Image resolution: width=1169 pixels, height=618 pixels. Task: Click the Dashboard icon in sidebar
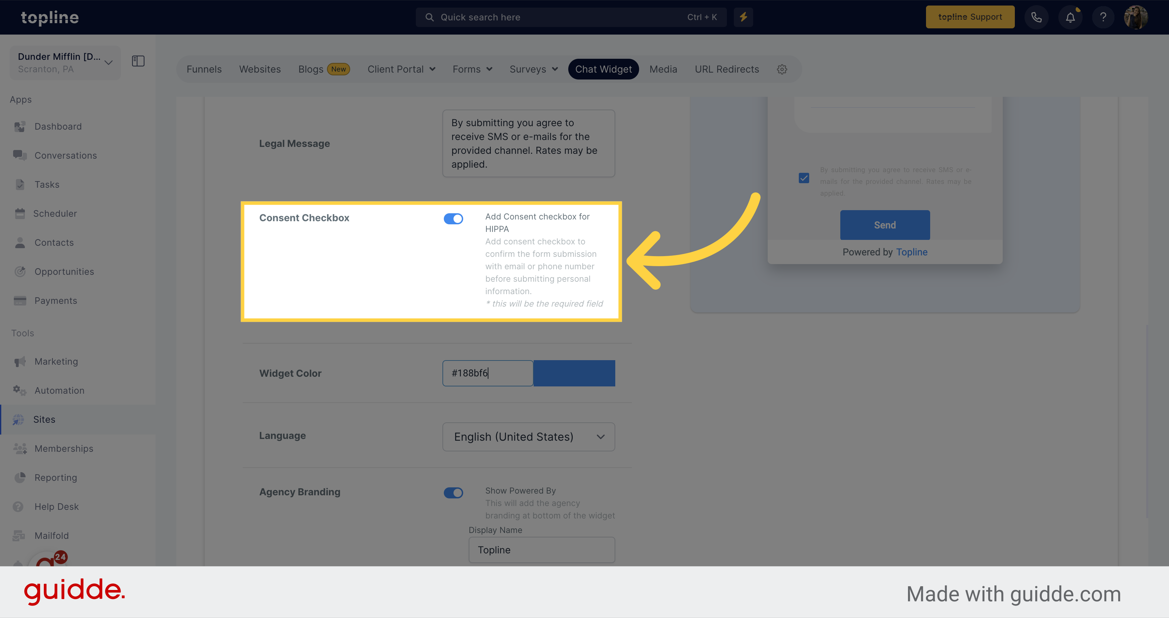tap(21, 126)
